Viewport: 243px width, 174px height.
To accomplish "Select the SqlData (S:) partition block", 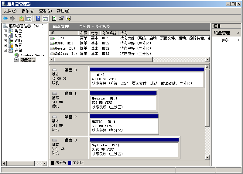I will click(x=134, y=149).
